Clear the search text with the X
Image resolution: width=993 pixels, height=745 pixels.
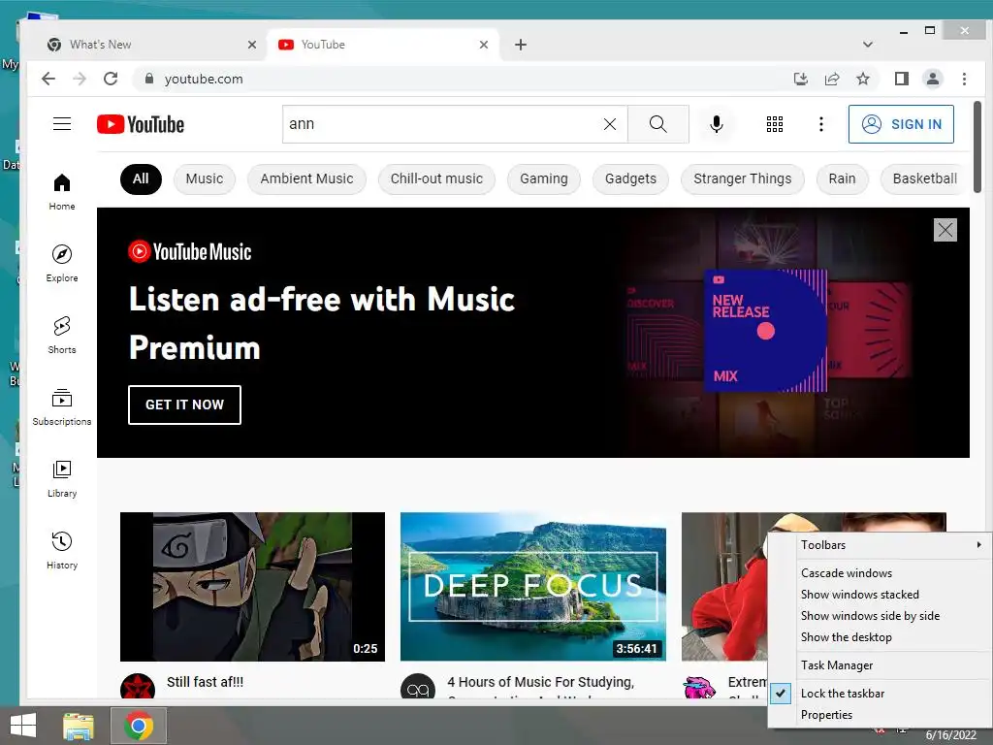pyautogui.click(x=609, y=124)
